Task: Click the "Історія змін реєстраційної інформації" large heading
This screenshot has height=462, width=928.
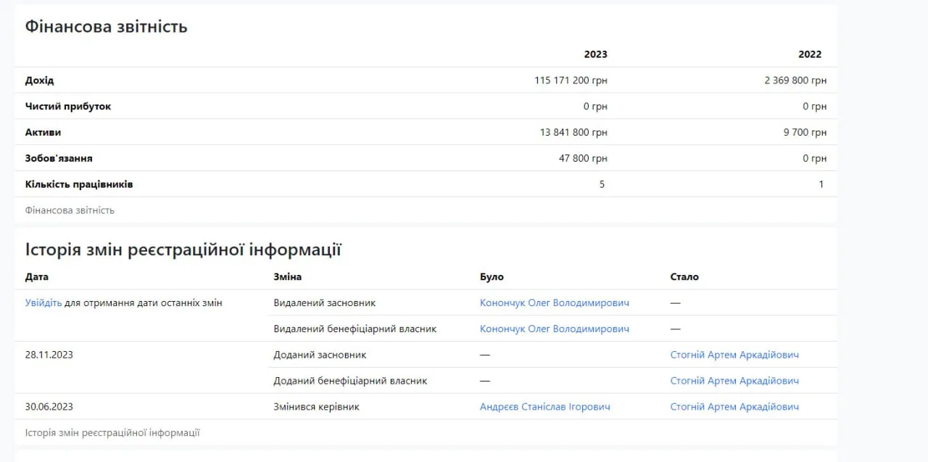Action: point(183,250)
